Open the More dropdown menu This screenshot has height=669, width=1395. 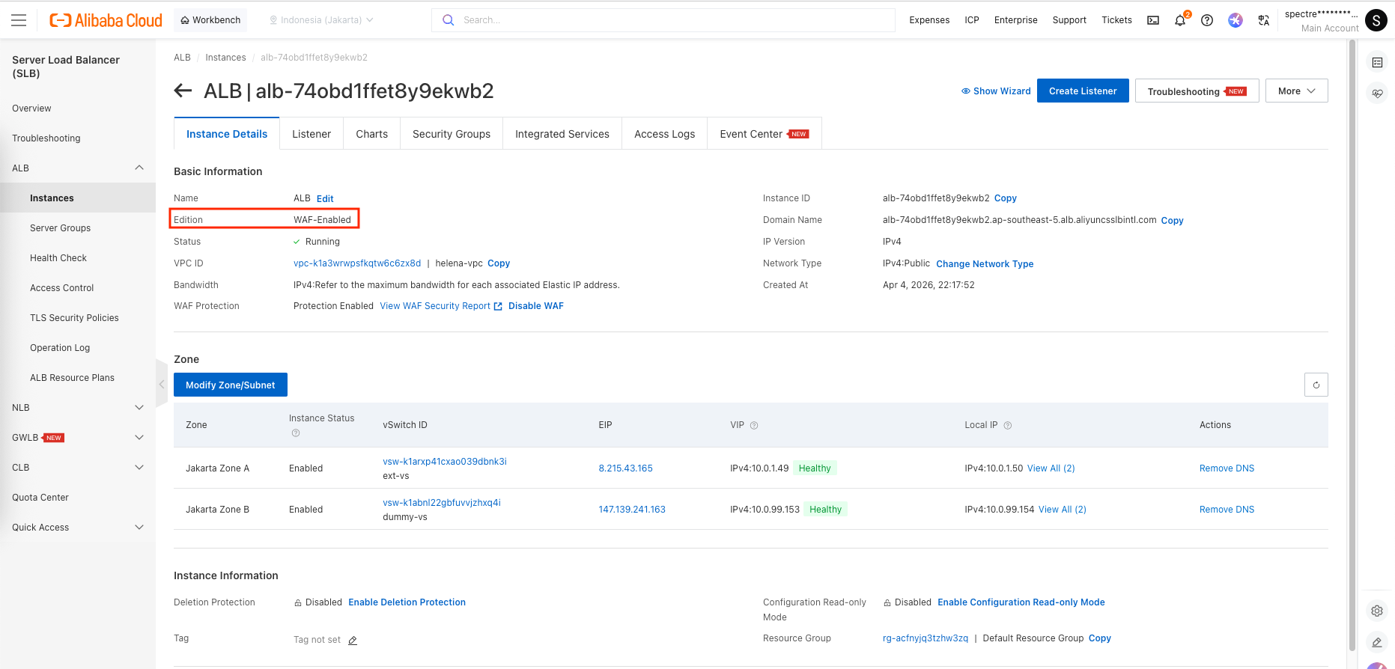(x=1296, y=91)
